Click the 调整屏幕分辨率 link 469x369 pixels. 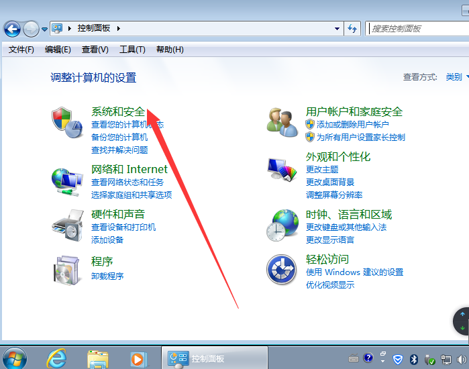pyautogui.click(x=334, y=195)
